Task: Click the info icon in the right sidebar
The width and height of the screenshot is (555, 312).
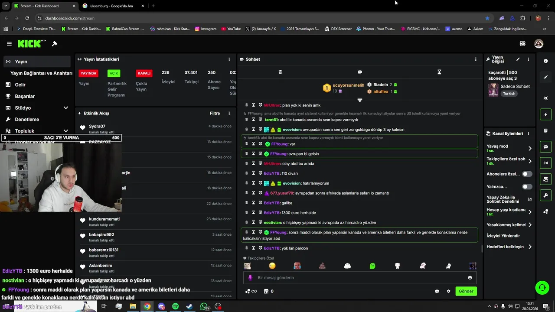Action: [x=546, y=61]
